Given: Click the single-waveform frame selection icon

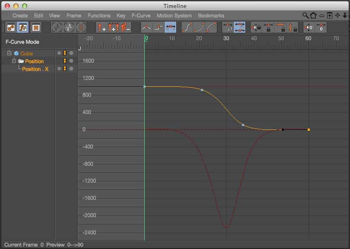Looking at the screenshot, I should 69,28.
